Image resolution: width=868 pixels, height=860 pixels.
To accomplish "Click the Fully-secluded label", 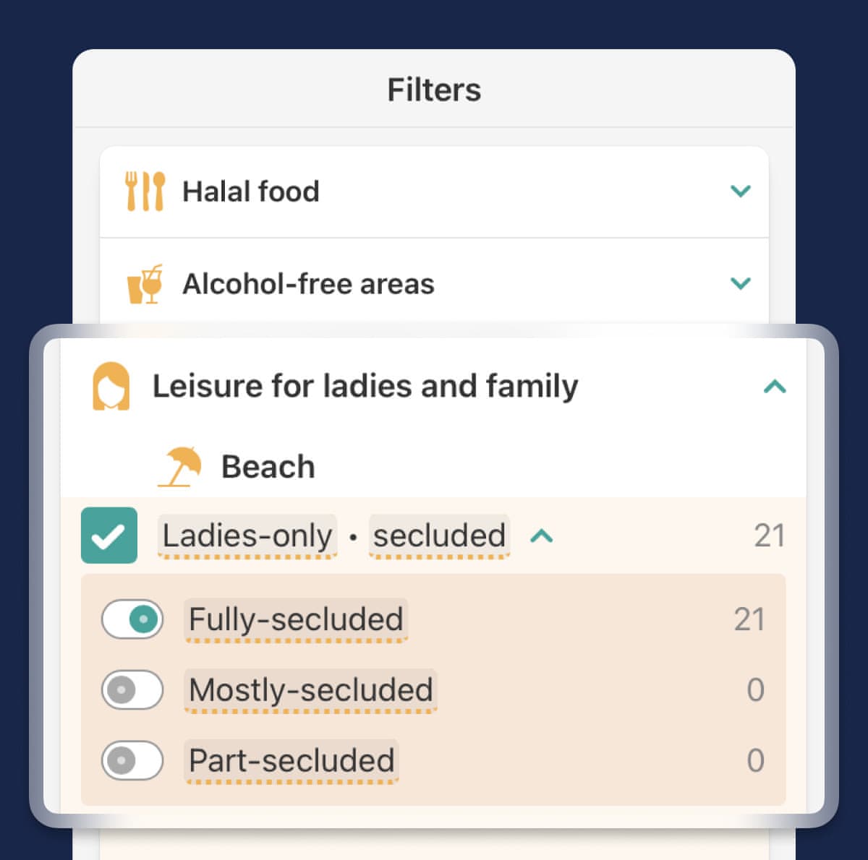I will [296, 619].
